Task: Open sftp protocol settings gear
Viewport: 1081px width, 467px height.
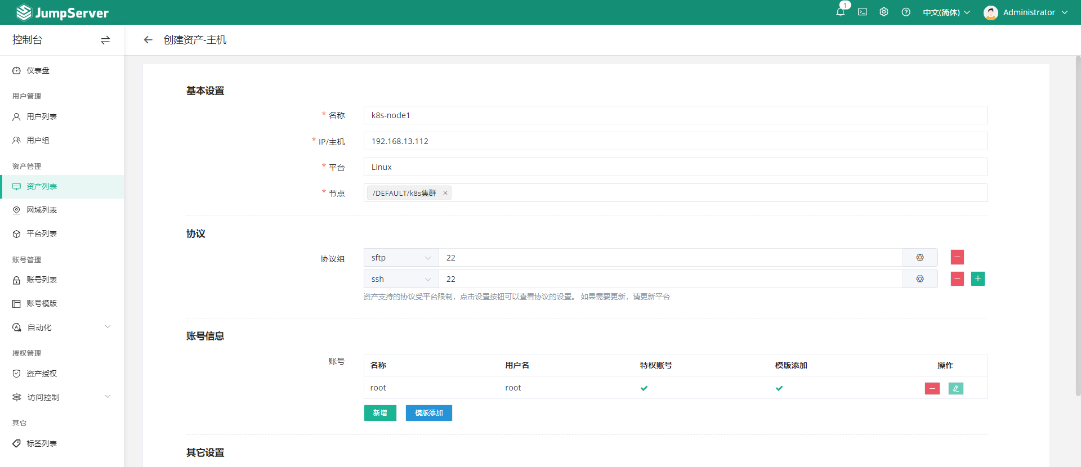Action: pos(920,258)
